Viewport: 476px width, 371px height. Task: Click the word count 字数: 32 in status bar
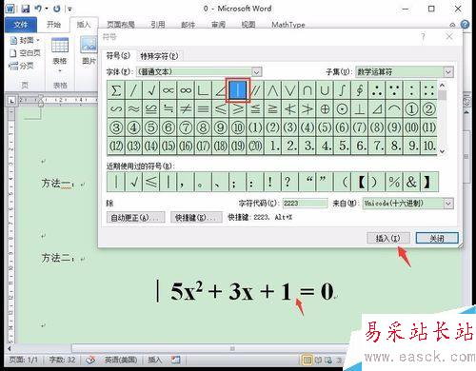click(62, 360)
